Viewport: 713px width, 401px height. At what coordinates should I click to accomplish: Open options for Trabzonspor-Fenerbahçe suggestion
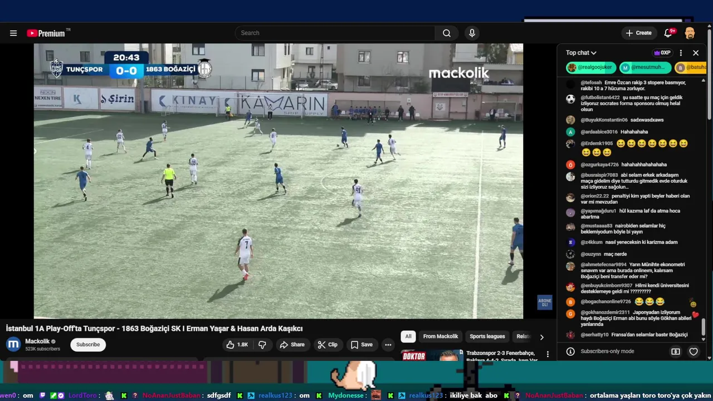coord(548,354)
